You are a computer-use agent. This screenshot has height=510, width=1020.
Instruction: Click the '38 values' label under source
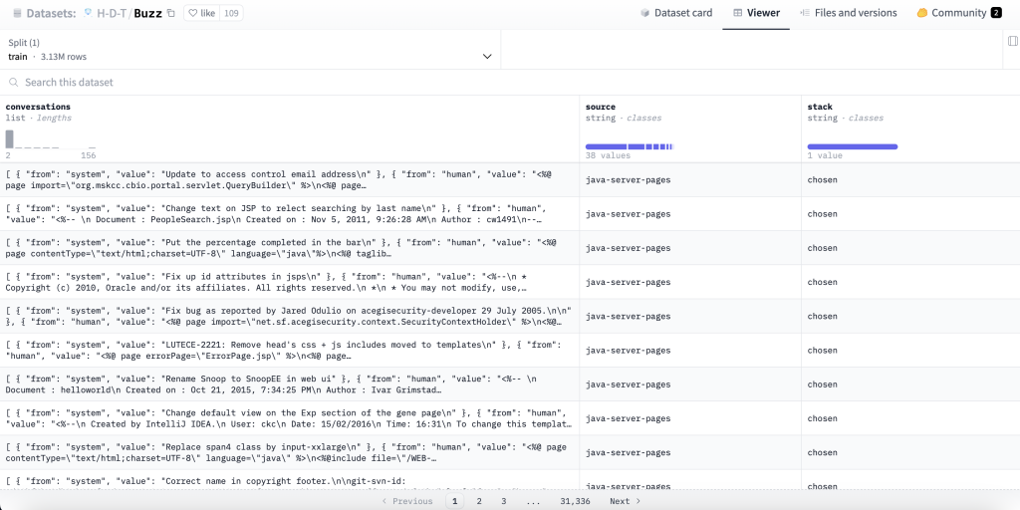[608, 155]
